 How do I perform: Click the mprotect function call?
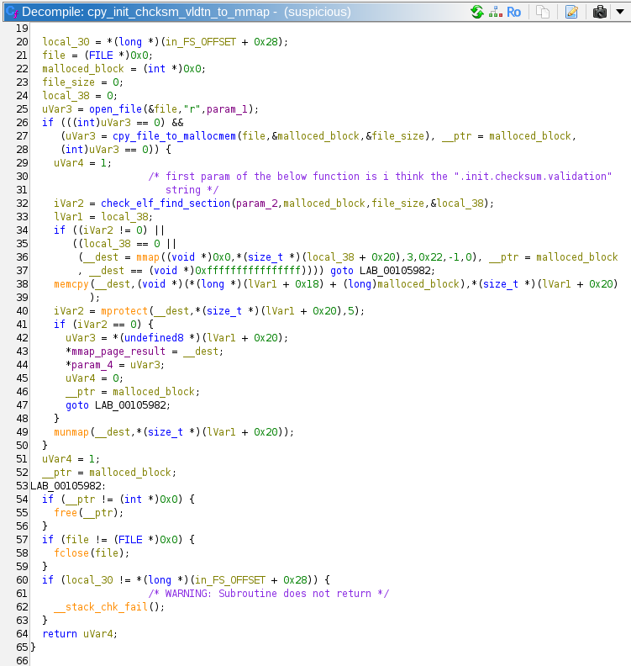[x=124, y=311]
